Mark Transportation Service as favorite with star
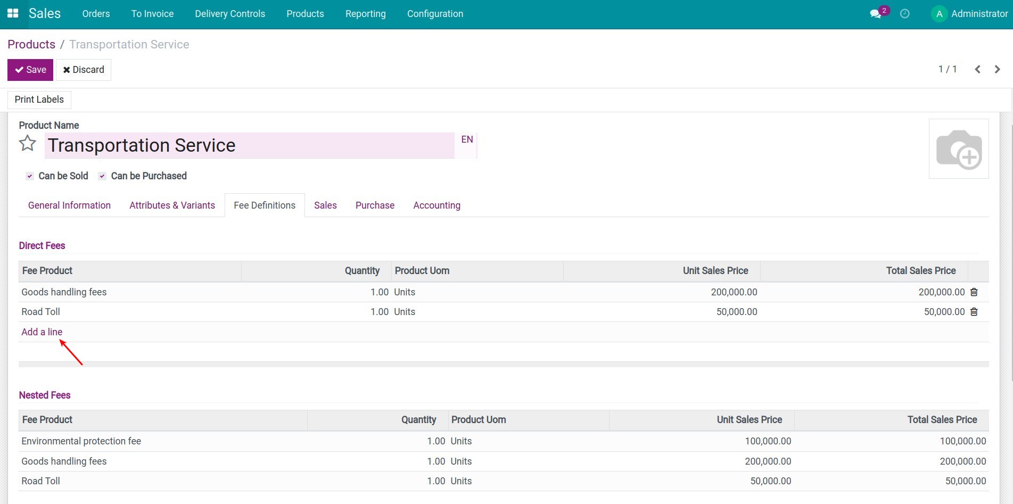This screenshot has width=1013, height=504. click(27, 143)
